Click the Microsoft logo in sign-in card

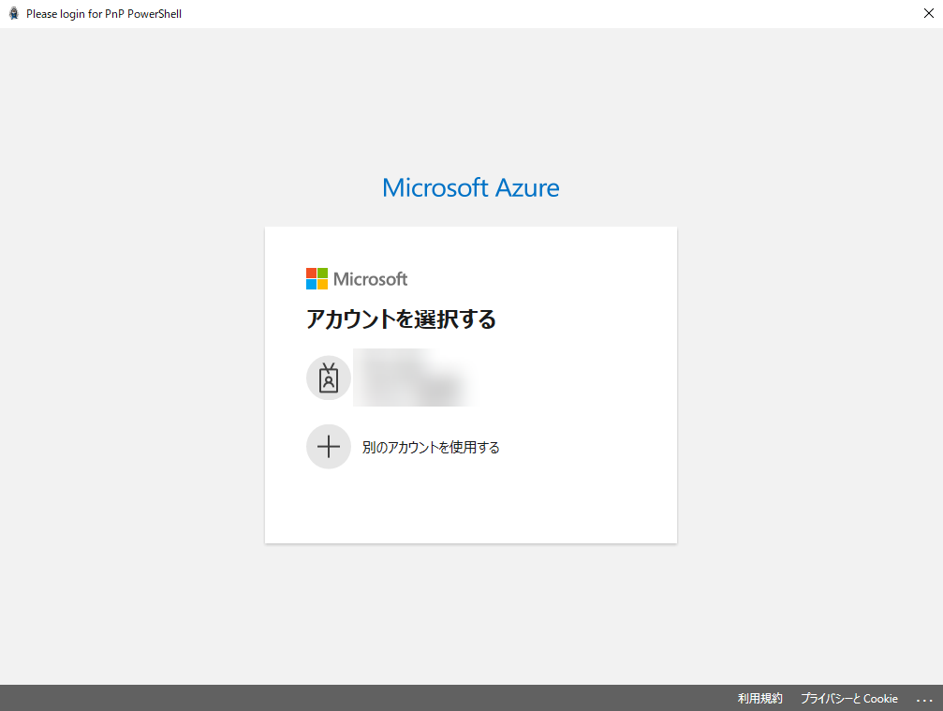pyautogui.click(x=357, y=279)
